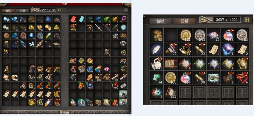The height and width of the screenshot is (116, 254).
Task: Switch to the 口袋 tab in main window
Action: tap(23, 11)
